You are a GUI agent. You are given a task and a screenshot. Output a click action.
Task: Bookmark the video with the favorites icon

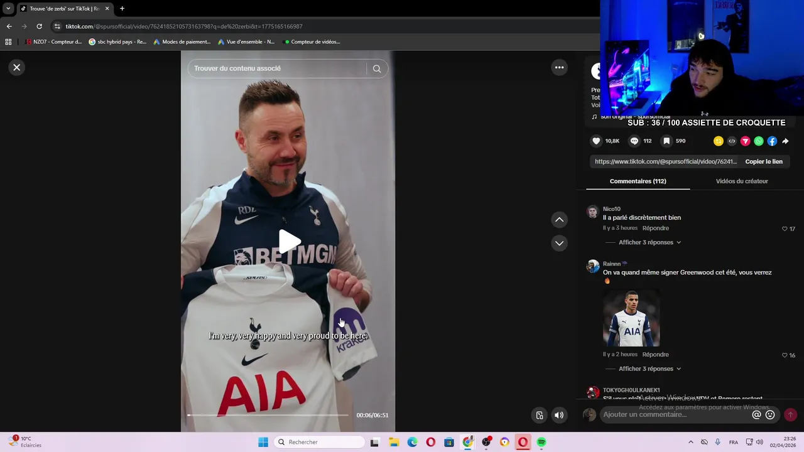point(666,141)
